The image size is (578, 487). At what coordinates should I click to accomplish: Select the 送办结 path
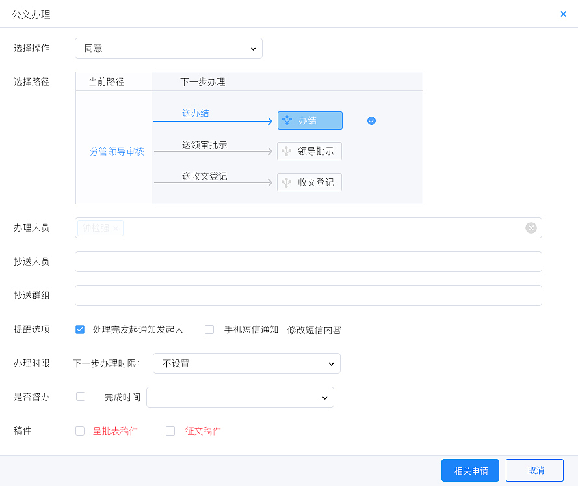click(x=194, y=112)
